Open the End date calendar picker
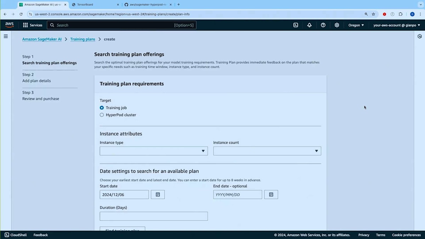Screen dimensions: 425x239 pos(271,194)
